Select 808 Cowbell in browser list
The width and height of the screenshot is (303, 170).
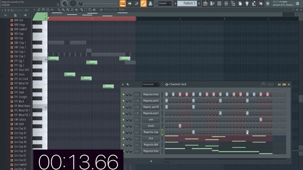pos(20,29)
